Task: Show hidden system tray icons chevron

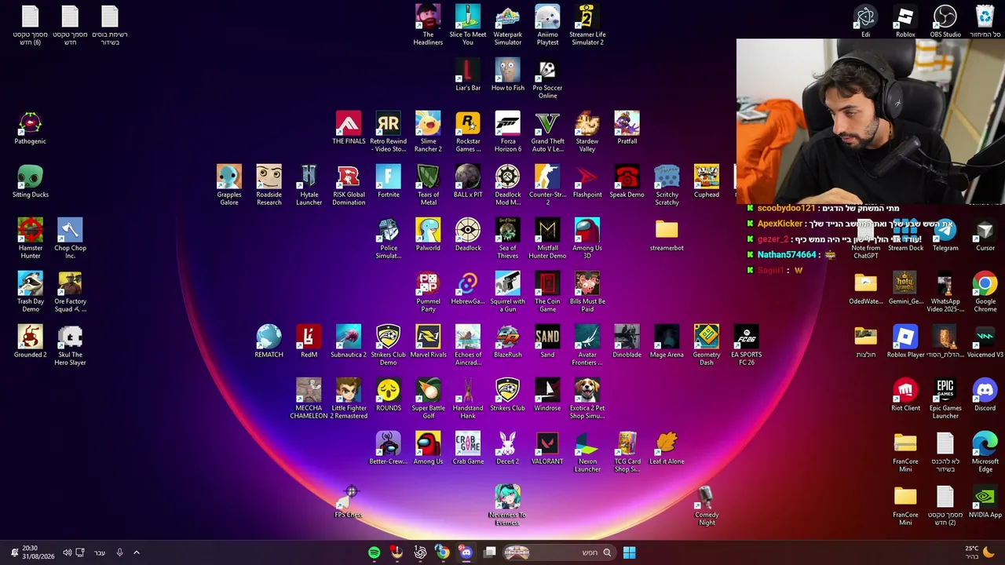Action: [136, 552]
